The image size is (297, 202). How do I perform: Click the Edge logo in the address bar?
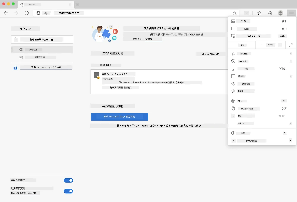(x=38, y=13)
